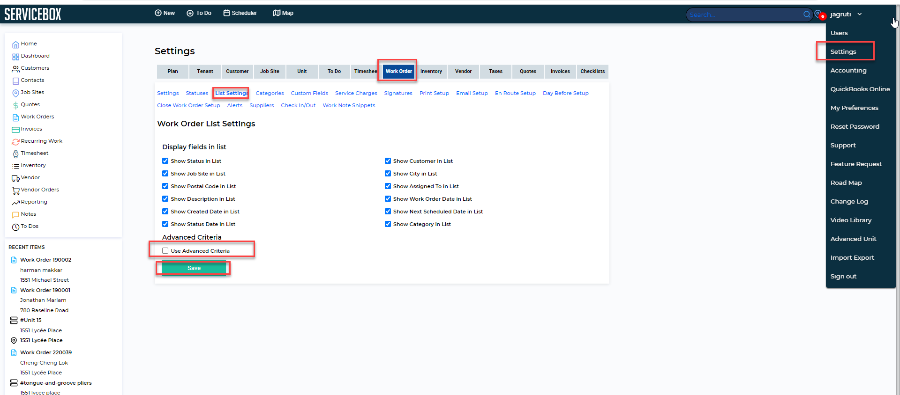Click the Work Orders document icon
900x395 pixels.
click(15, 117)
